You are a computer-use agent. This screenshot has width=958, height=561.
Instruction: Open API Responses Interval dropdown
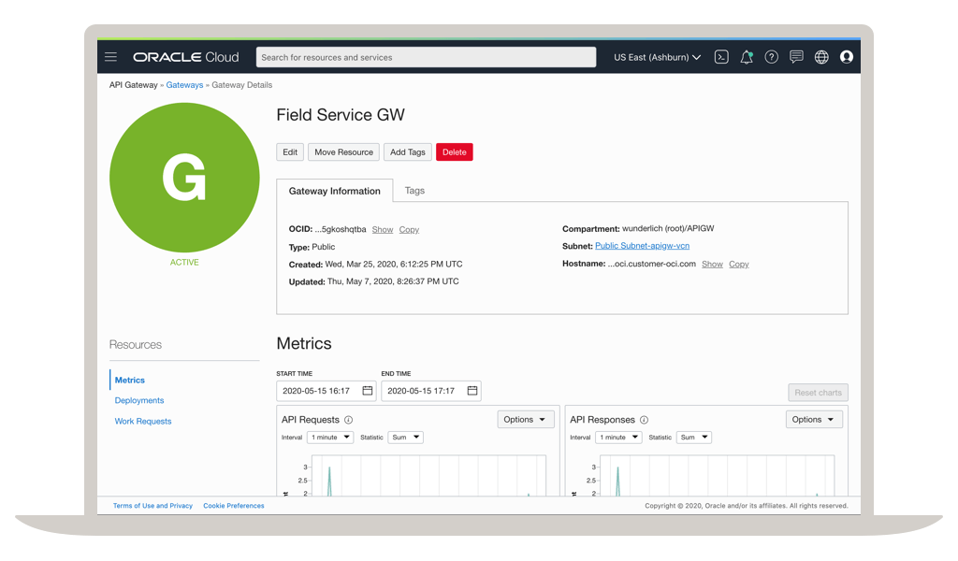(618, 437)
